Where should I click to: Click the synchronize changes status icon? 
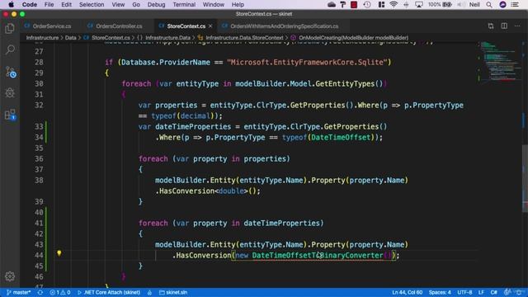(x=40, y=292)
